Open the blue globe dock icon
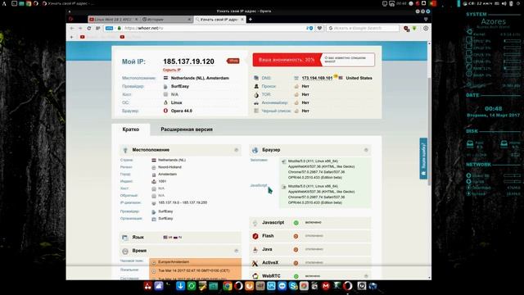Viewport: 524px width, 295px height. coord(373,286)
